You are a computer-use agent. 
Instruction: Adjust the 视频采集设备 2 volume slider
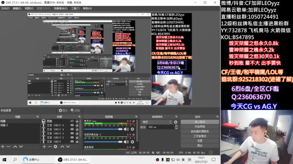click(x=103, y=142)
